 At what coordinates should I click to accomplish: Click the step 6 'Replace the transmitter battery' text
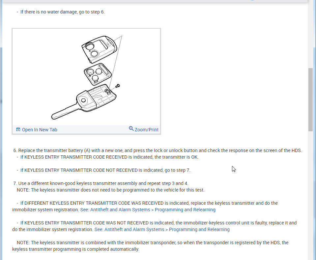[158, 150]
